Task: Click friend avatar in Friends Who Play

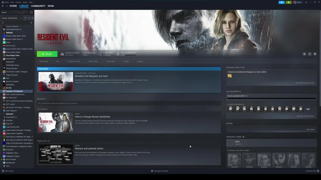Action: pyautogui.click(x=230, y=76)
